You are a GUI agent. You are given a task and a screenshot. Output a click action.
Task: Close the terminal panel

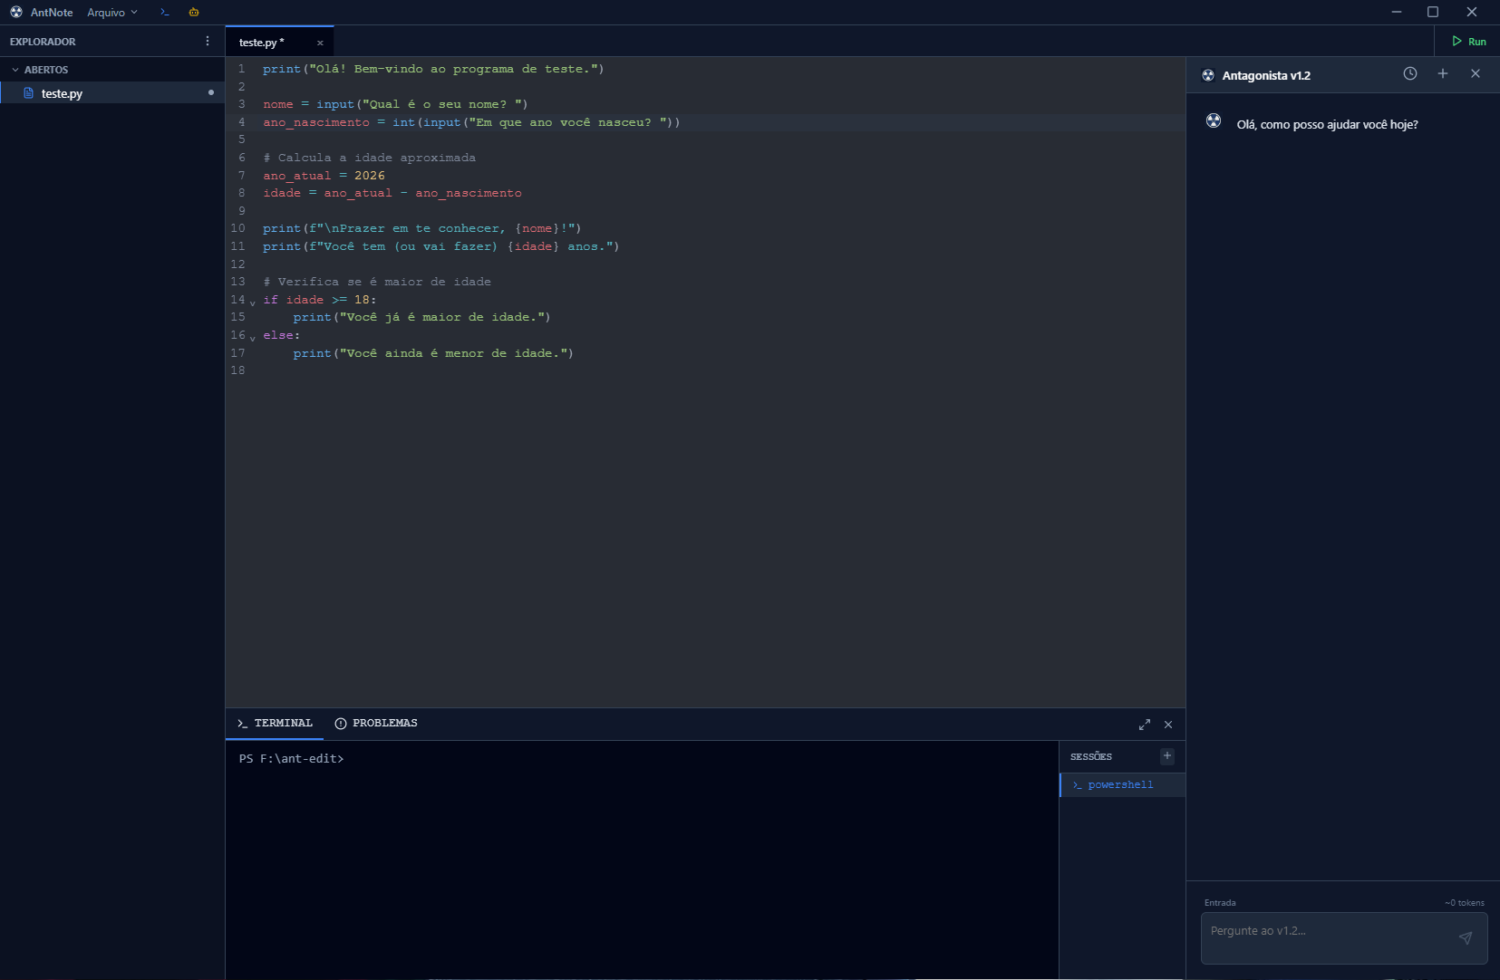click(1167, 725)
